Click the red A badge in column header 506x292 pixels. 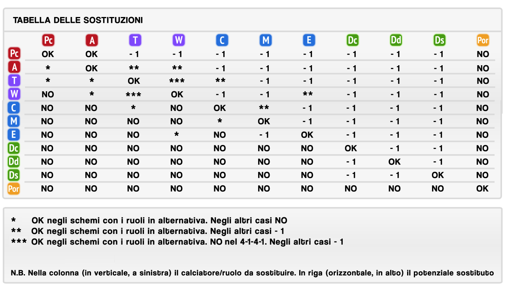(x=92, y=40)
